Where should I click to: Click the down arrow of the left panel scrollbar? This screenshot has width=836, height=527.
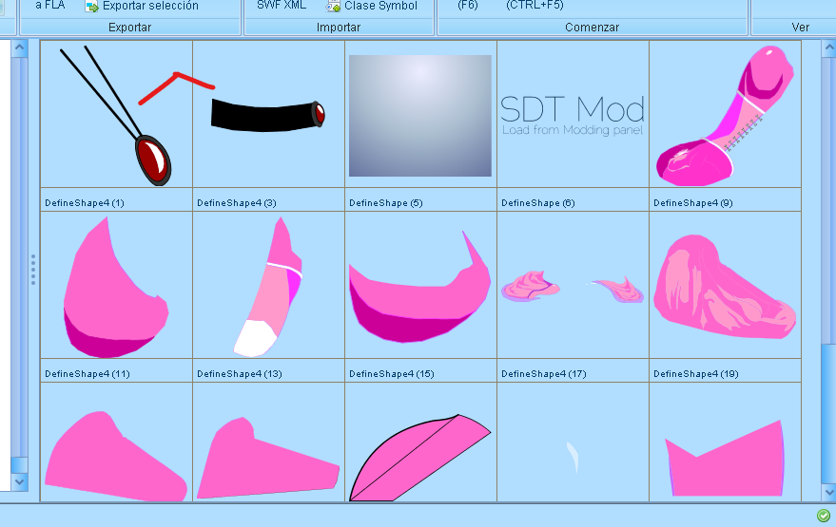click(19, 482)
